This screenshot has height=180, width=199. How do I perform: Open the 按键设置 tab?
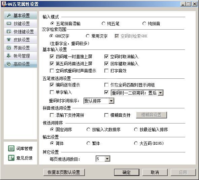(21, 24)
